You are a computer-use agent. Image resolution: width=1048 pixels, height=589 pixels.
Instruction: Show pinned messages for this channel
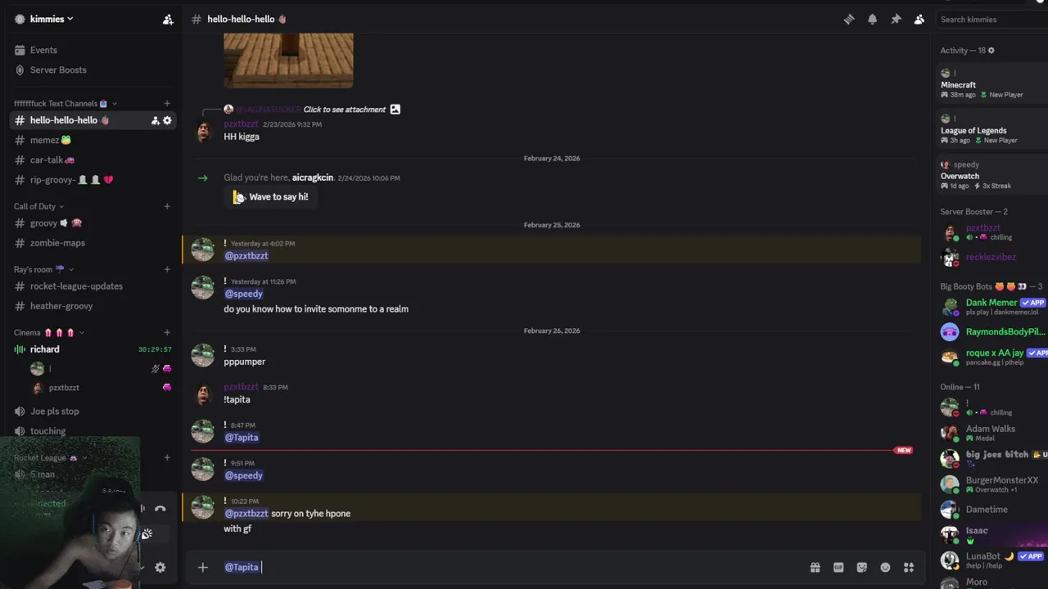pyautogui.click(x=896, y=19)
